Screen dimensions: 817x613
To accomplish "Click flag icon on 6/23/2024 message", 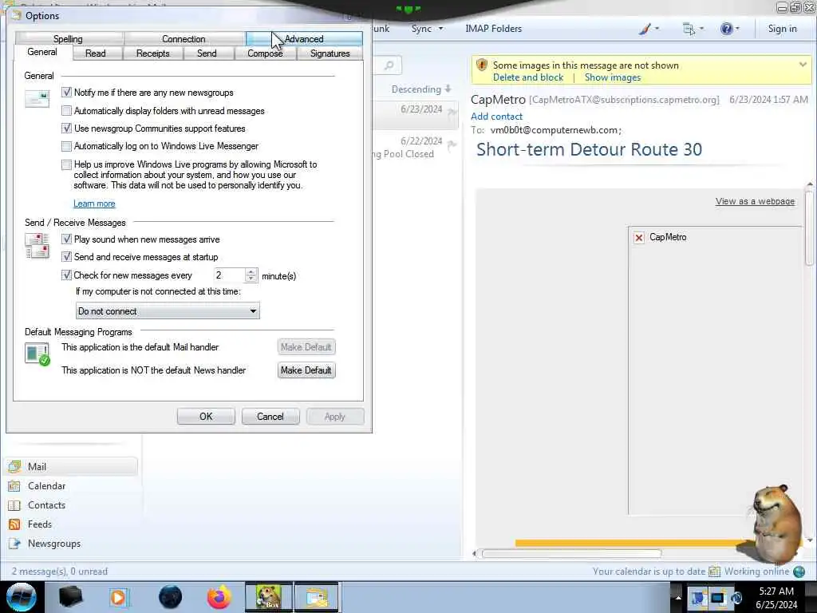I will 452,110.
